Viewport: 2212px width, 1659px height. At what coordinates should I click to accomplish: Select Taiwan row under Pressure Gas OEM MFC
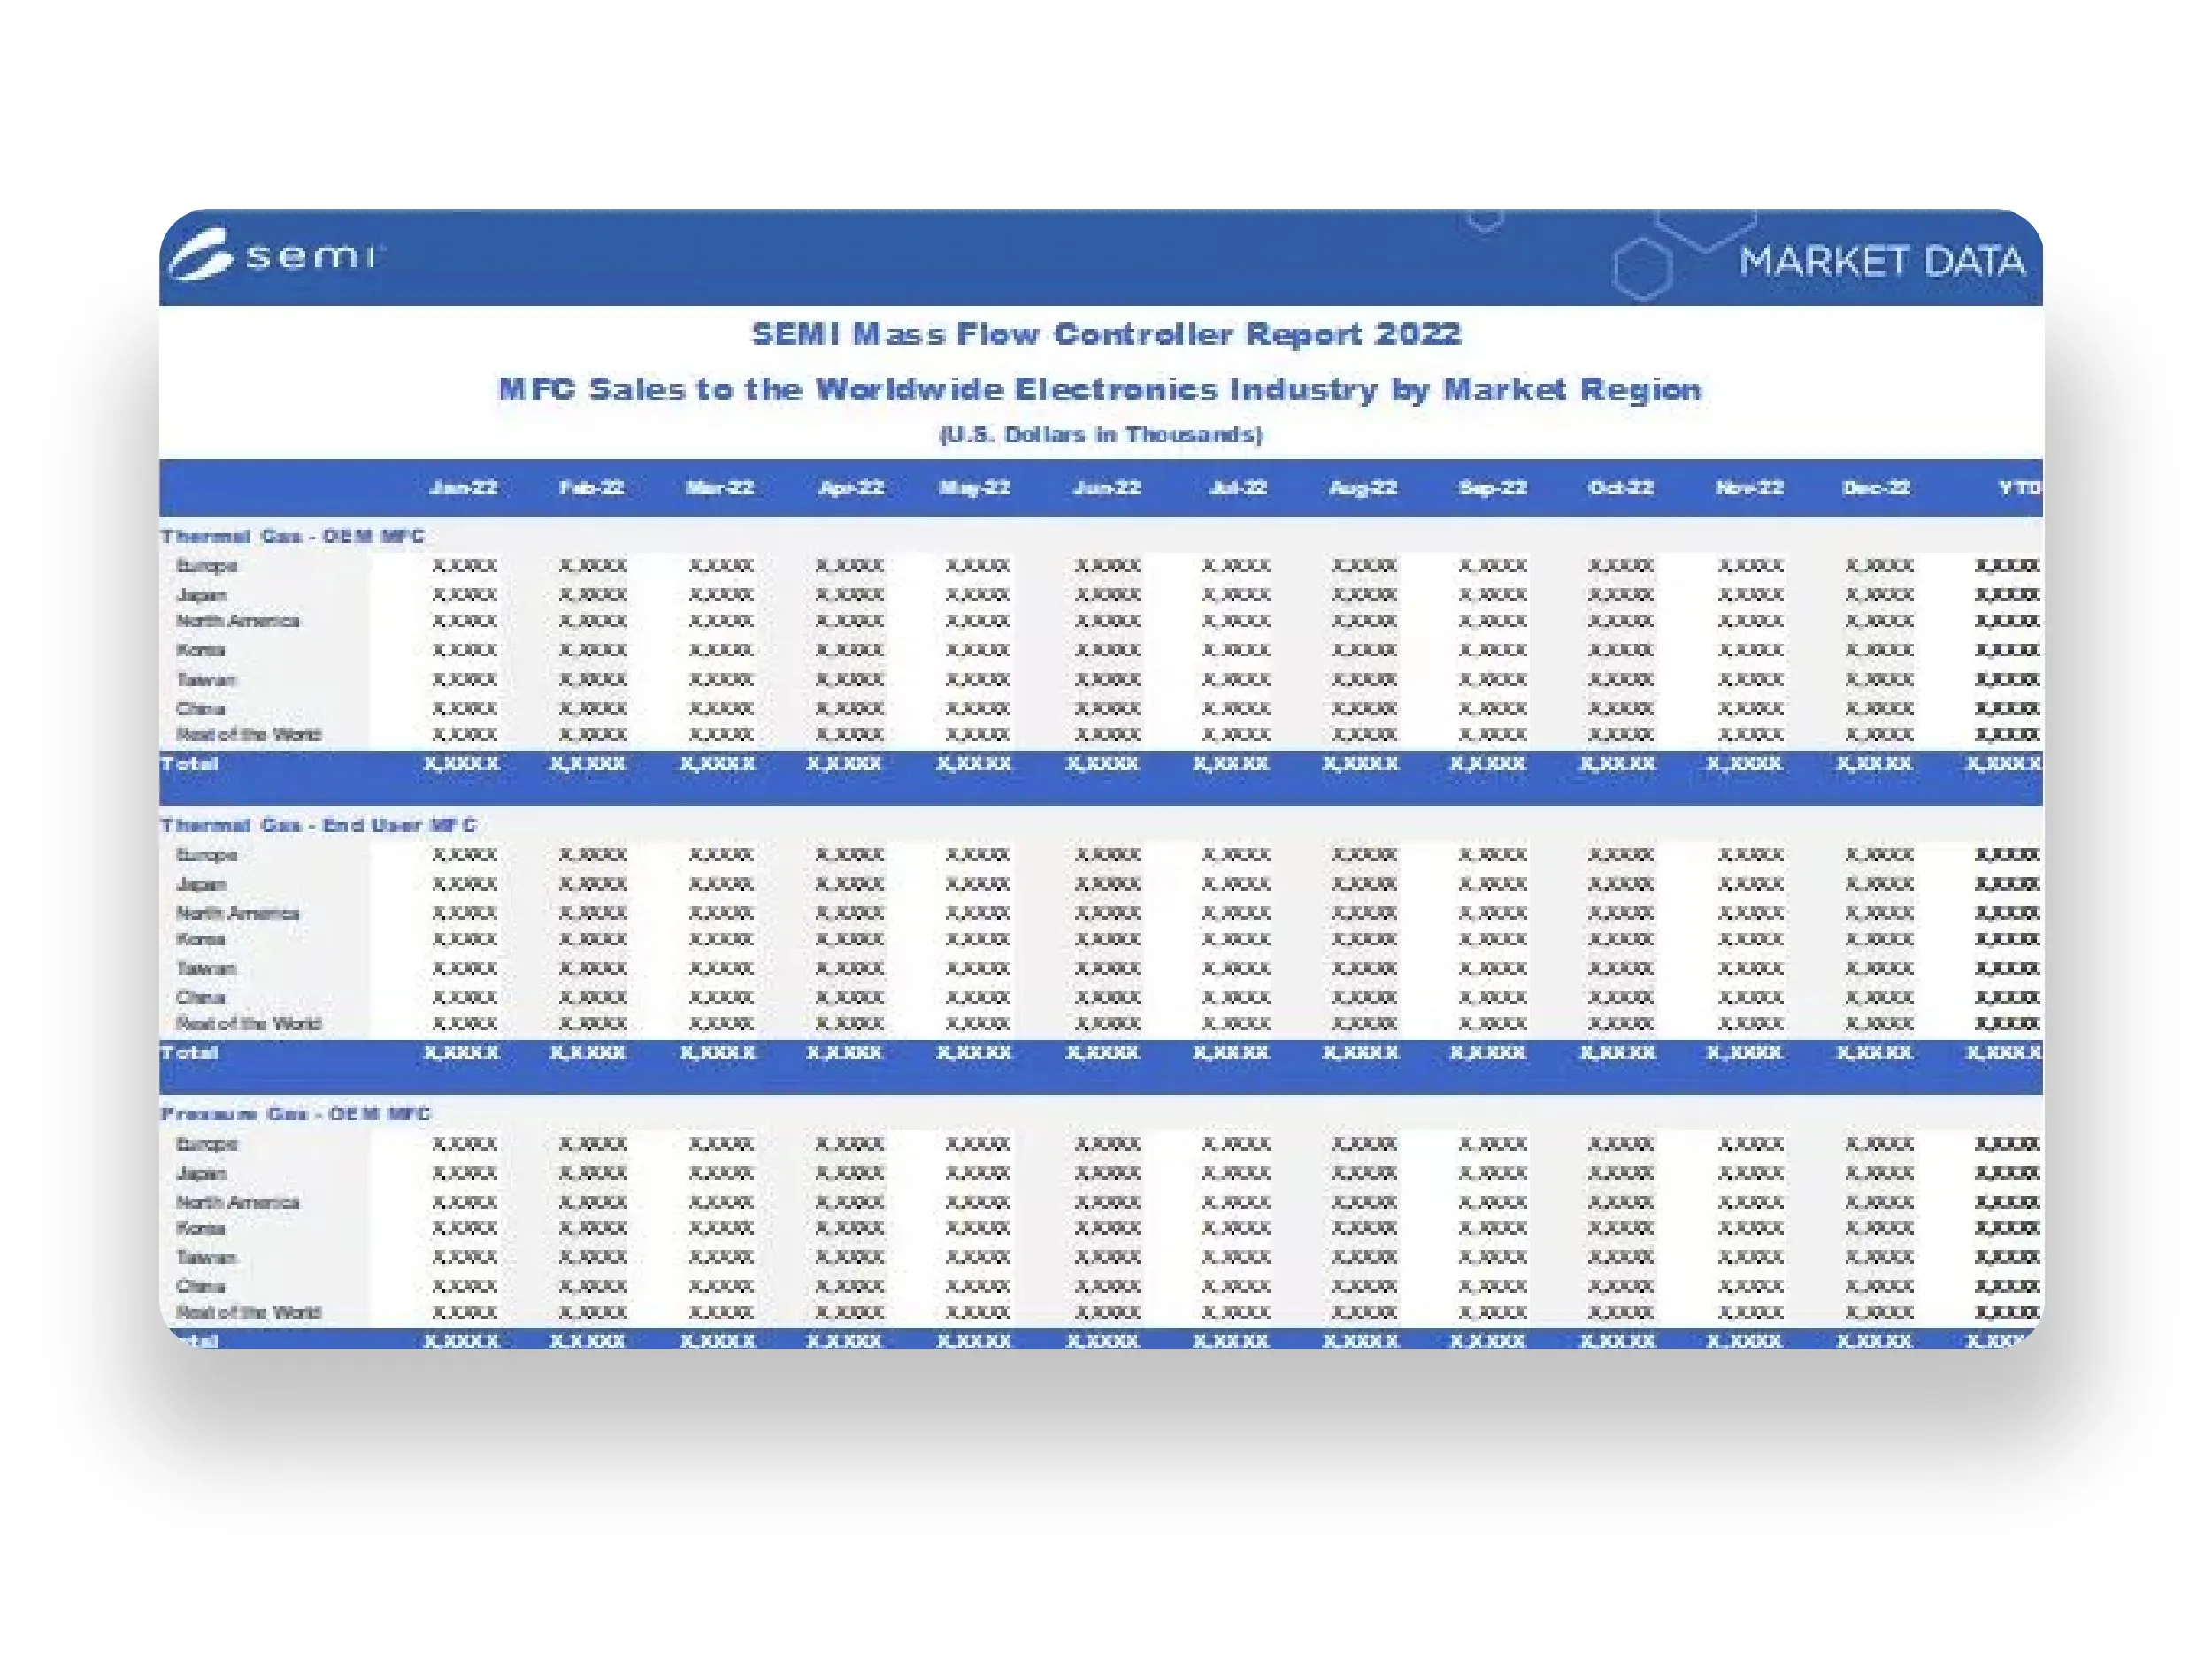1100,1258
